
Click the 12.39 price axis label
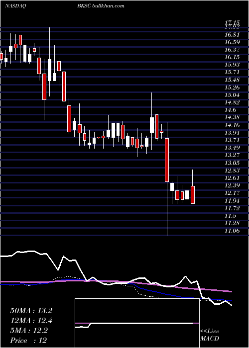click(x=232, y=185)
